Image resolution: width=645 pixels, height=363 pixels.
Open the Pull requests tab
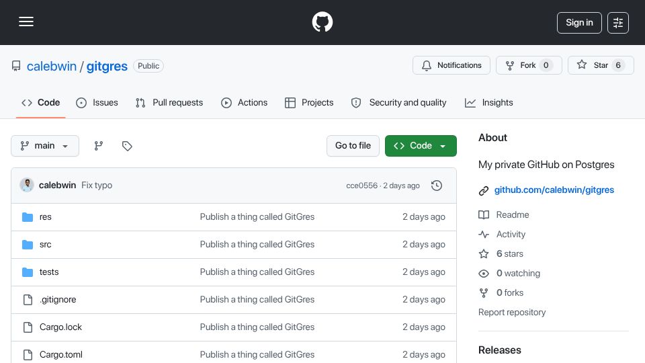(x=169, y=102)
